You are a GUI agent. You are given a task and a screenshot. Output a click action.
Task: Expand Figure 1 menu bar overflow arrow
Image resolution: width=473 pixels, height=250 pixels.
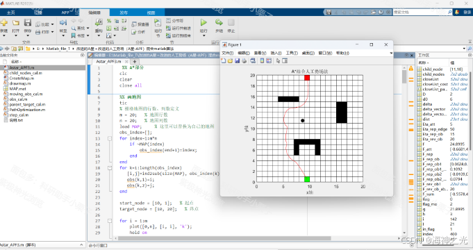click(391, 53)
